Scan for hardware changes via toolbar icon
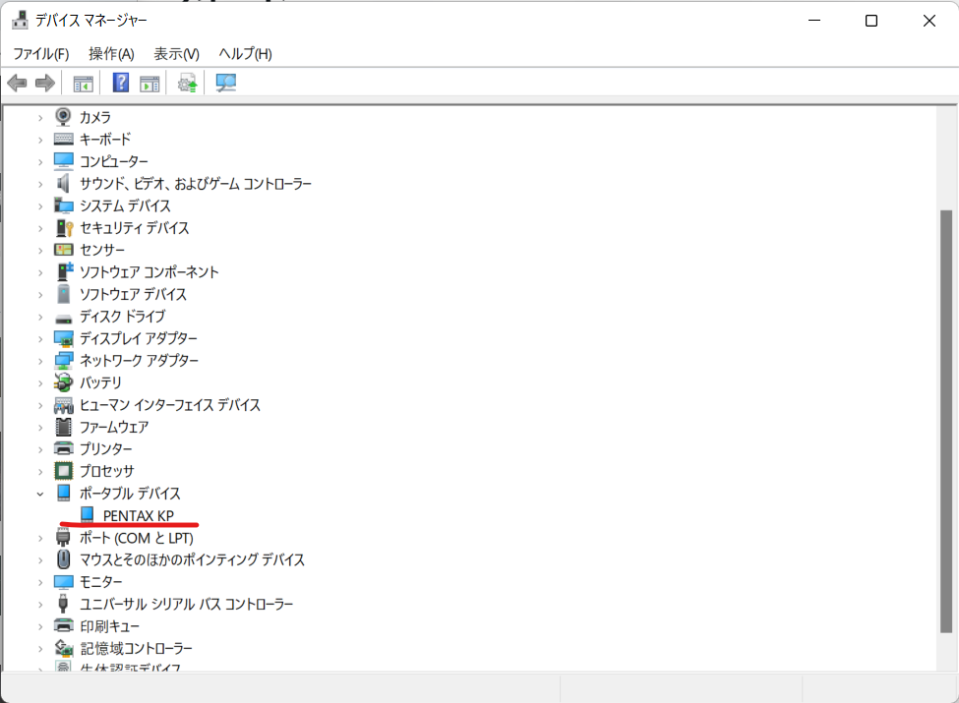This screenshot has width=959, height=703. pyautogui.click(x=225, y=83)
